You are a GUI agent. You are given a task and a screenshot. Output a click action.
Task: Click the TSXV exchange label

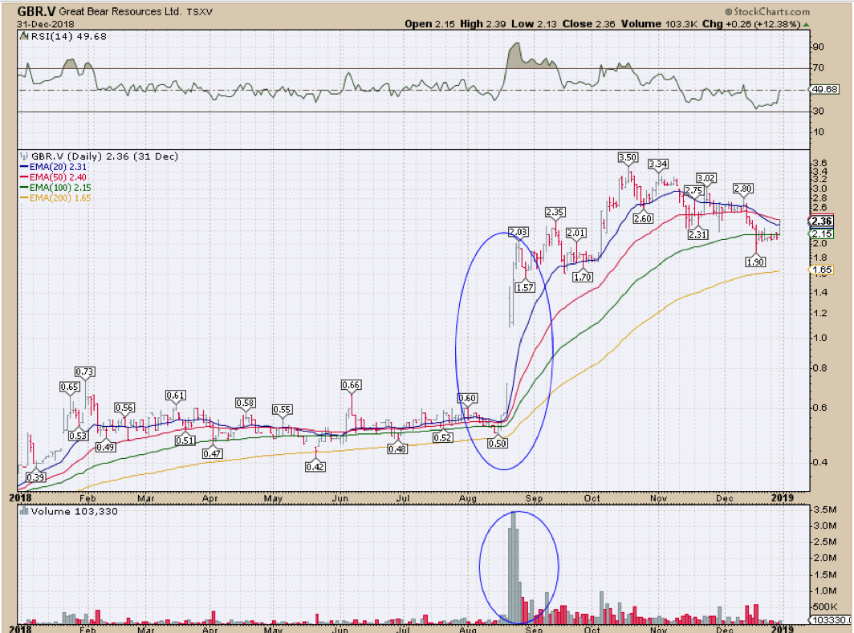coord(199,12)
